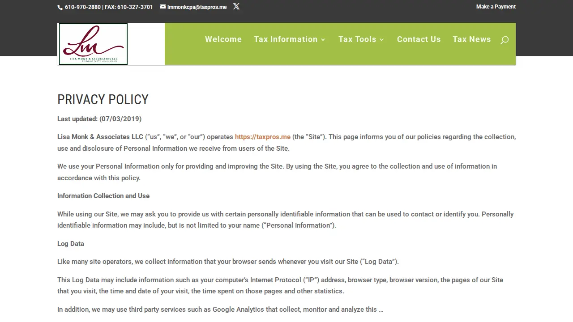Image resolution: width=573 pixels, height=322 pixels.
Task: Expand the Tax Information dropdown arrow
Action: coord(323,40)
